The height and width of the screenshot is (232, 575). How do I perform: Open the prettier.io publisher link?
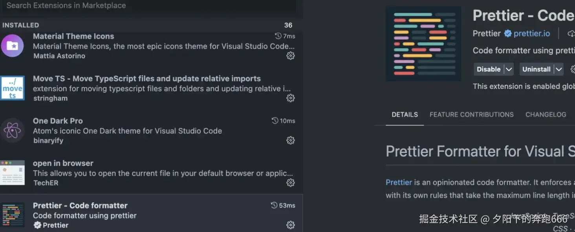531,33
